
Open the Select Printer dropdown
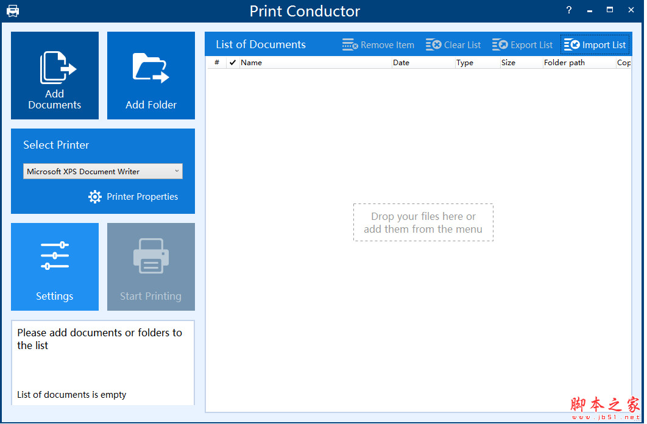click(x=103, y=171)
